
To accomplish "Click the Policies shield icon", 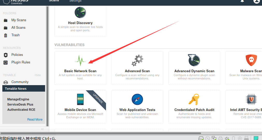I will (6, 55).
